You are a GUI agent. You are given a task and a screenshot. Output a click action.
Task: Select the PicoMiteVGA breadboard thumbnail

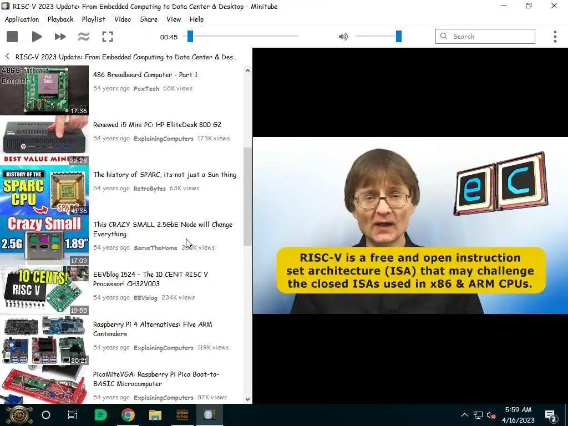coord(44,384)
